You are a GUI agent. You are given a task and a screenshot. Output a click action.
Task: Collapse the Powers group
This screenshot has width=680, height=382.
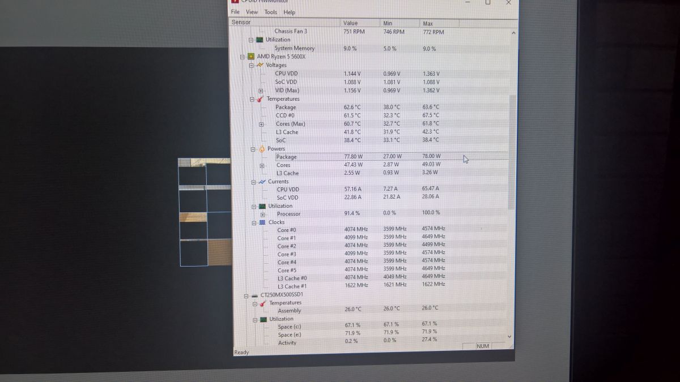[x=253, y=149]
